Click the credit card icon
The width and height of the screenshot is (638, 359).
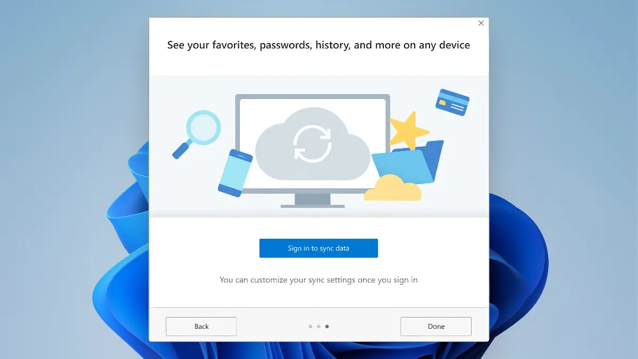click(x=452, y=102)
